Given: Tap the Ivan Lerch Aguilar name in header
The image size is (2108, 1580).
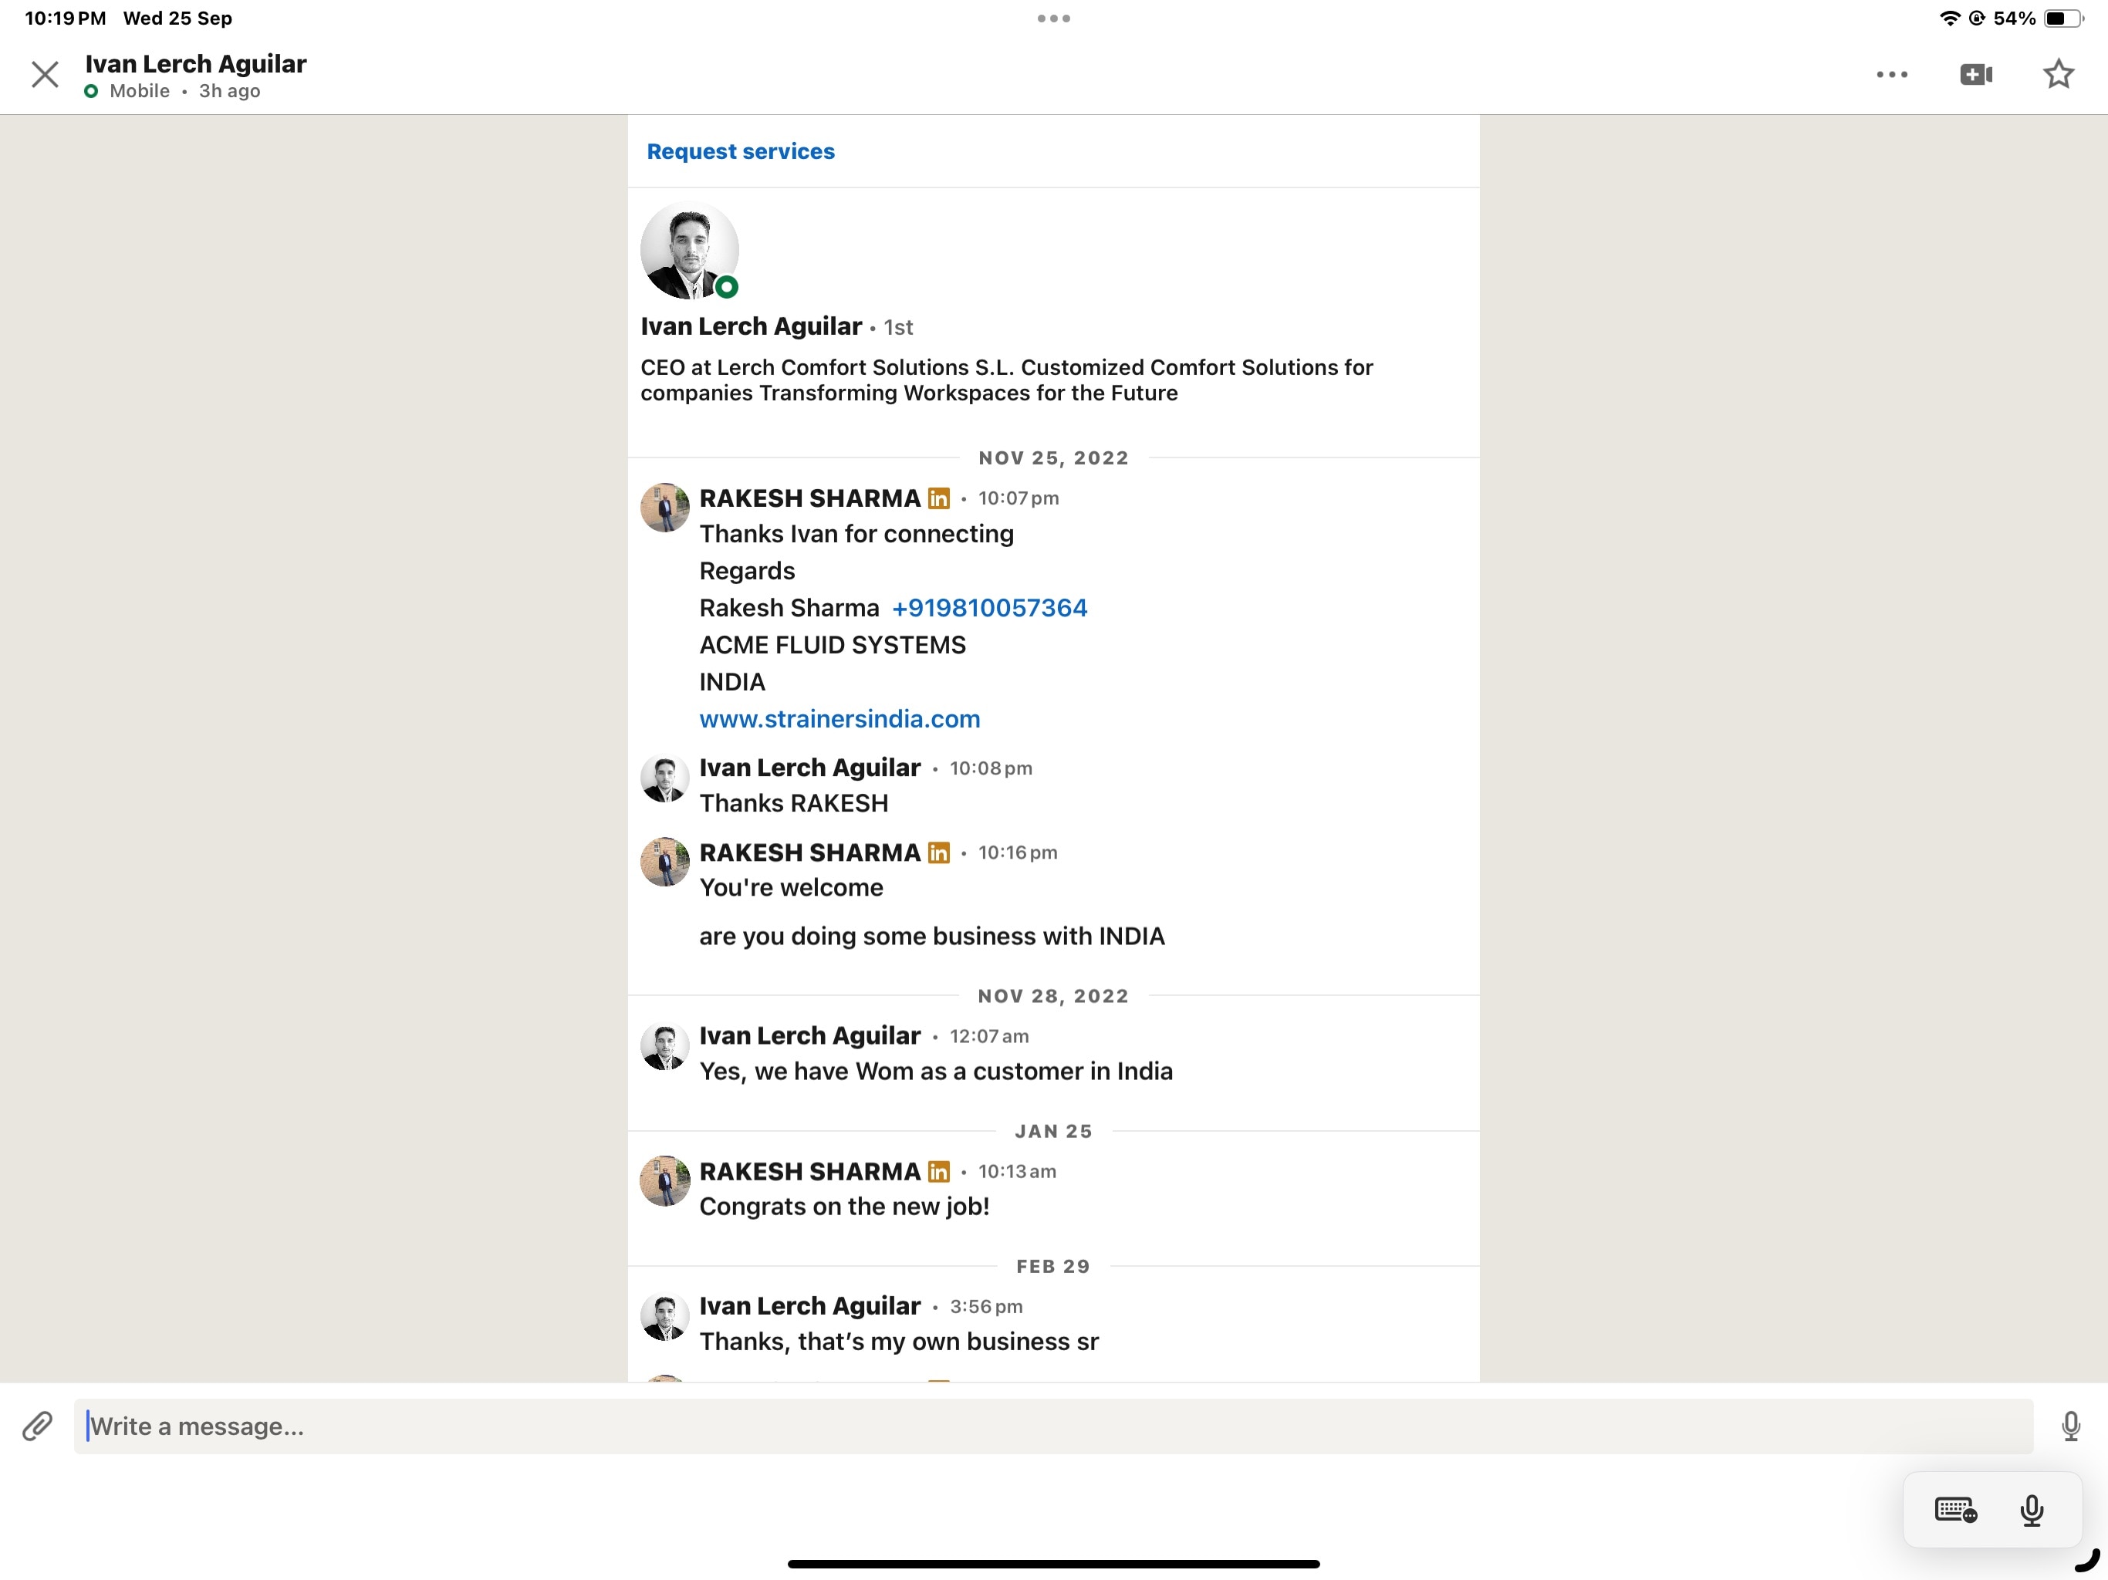Looking at the screenshot, I should (x=195, y=64).
